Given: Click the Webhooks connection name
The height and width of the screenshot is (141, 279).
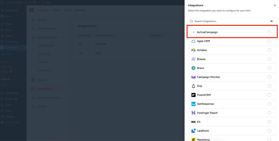Looking at the screenshot, I should point(101,44).
